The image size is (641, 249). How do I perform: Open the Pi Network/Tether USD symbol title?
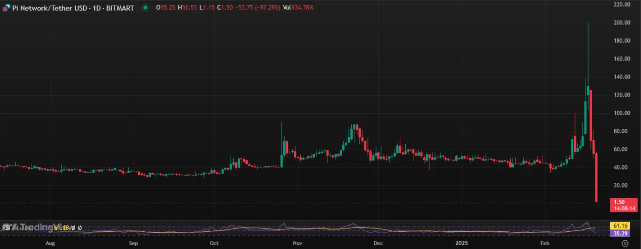(x=73, y=8)
